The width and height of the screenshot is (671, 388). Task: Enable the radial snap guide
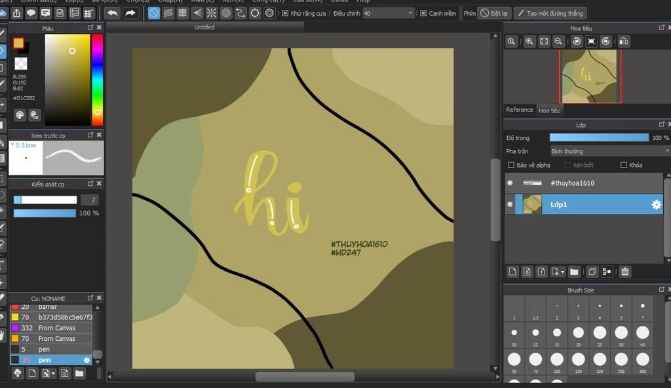pyautogui.click(x=212, y=13)
